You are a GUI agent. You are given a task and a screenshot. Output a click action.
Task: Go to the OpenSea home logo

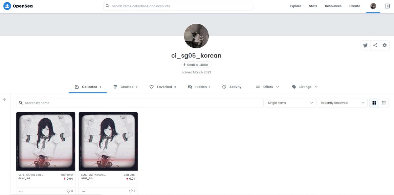pos(18,6)
